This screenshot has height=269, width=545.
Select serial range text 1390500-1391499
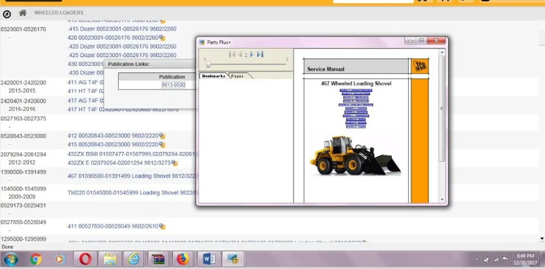pyautogui.click(x=23, y=172)
